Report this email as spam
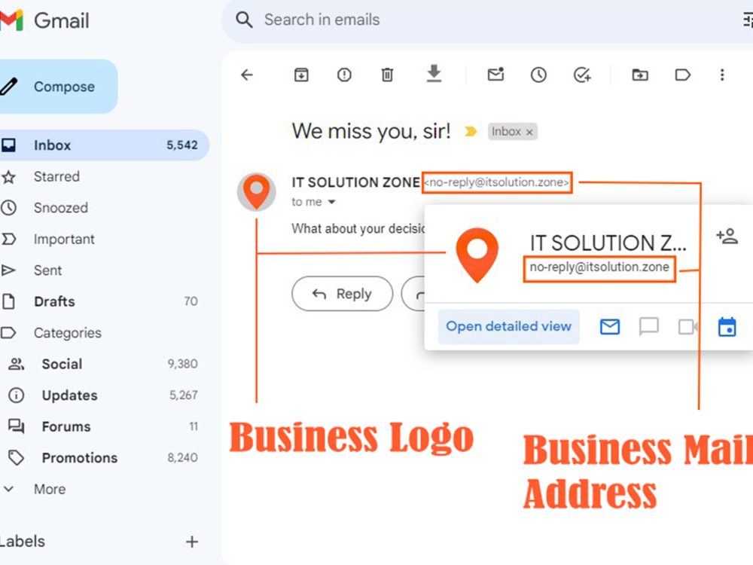 344,75
